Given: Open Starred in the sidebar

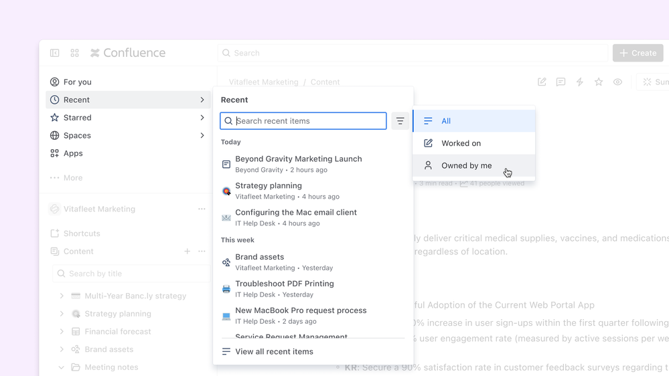Looking at the screenshot, I should tap(128, 118).
